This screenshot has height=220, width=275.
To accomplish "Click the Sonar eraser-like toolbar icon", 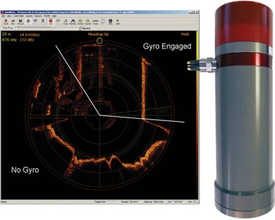I will point(66,22).
